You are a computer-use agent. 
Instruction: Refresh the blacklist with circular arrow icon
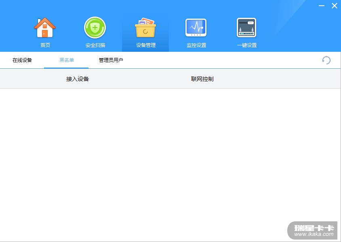pyautogui.click(x=326, y=60)
